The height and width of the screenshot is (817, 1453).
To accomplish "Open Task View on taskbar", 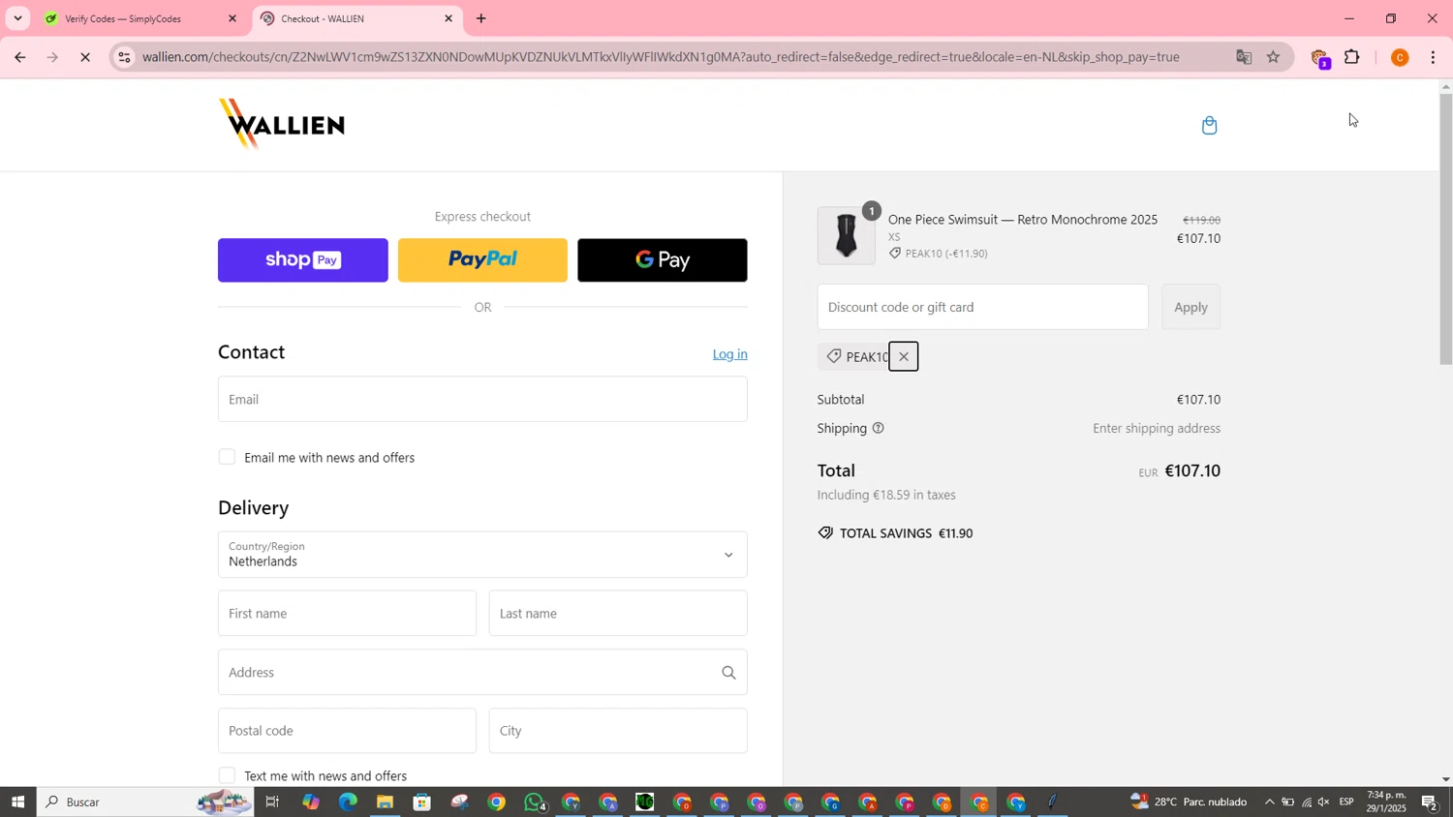I will (x=273, y=802).
